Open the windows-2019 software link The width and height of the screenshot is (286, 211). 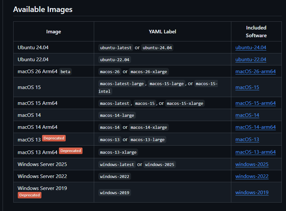(x=252, y=192)
